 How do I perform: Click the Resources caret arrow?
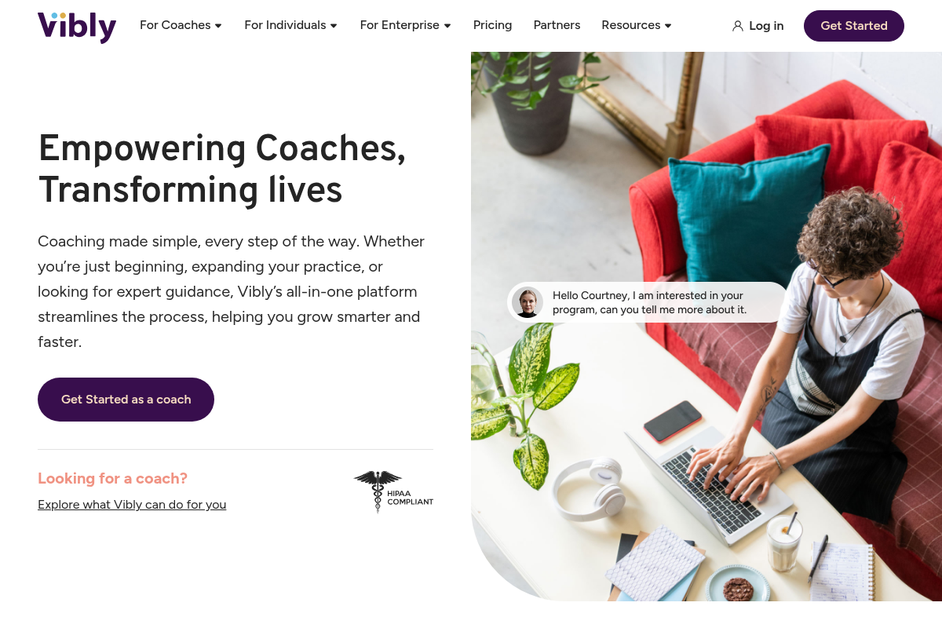click(668, 26)
